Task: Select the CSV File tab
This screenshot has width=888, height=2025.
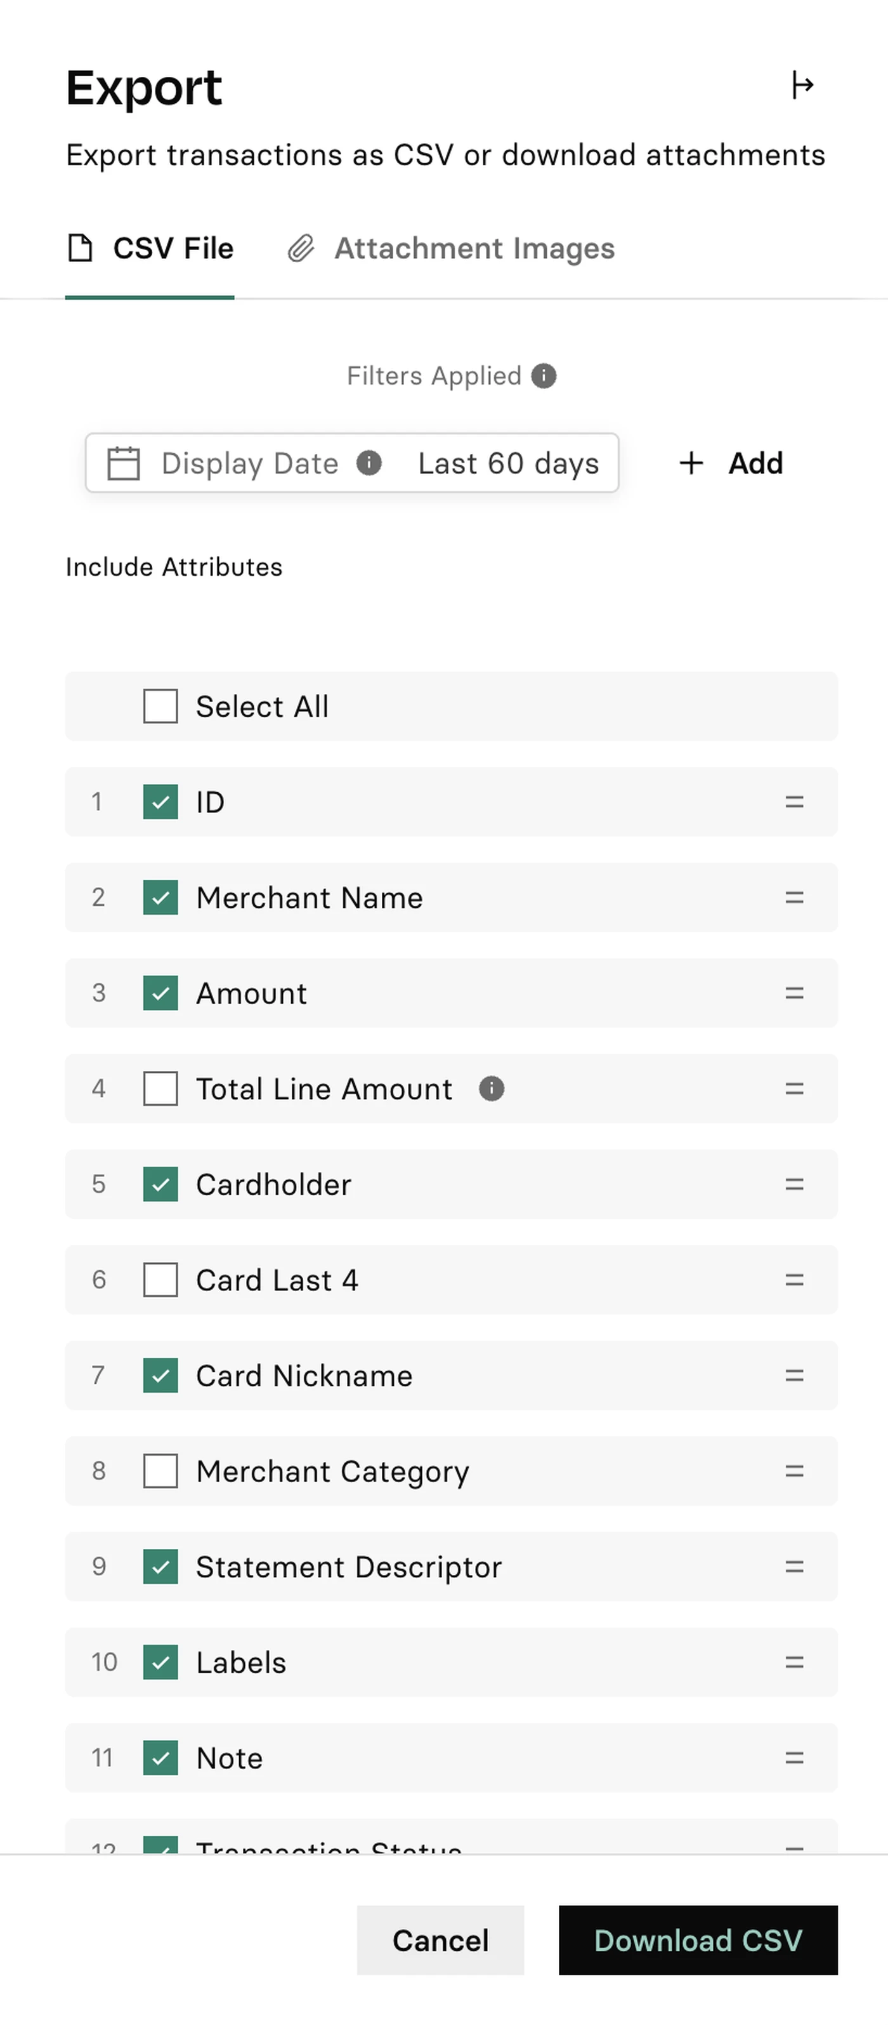Action: click(x=150, y=248)
